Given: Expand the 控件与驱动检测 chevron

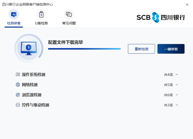Looking at the screenshot, I should 177,105.
